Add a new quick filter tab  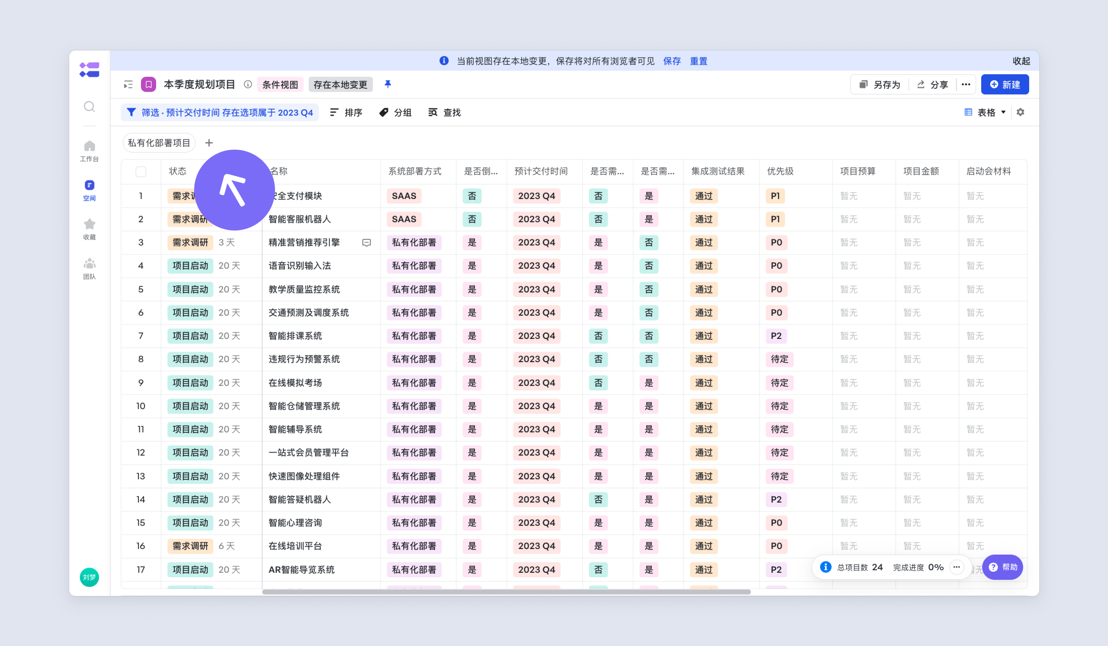pos(209,143)
